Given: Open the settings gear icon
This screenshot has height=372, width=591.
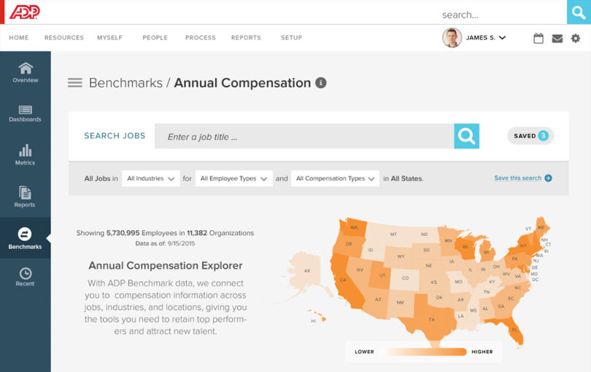Looking at the screenshot, I should (576, 38).
